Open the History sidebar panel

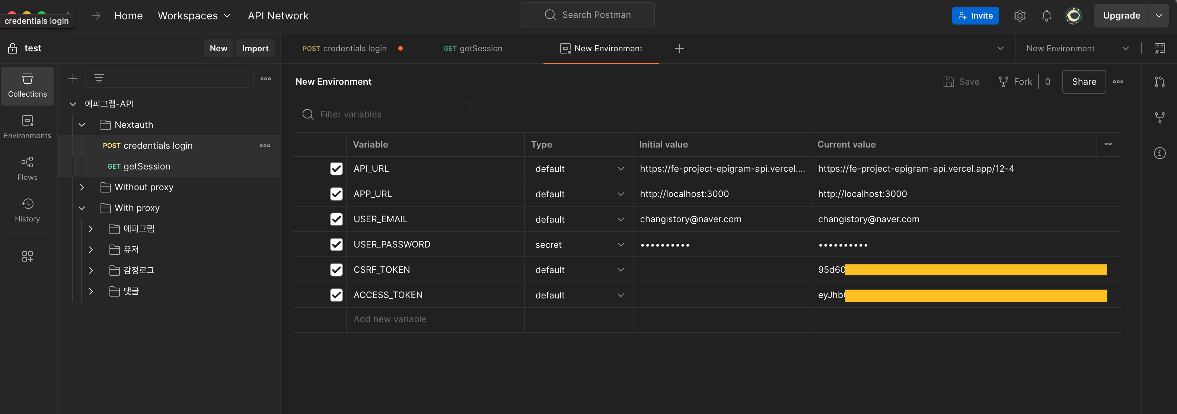point(28,210)
